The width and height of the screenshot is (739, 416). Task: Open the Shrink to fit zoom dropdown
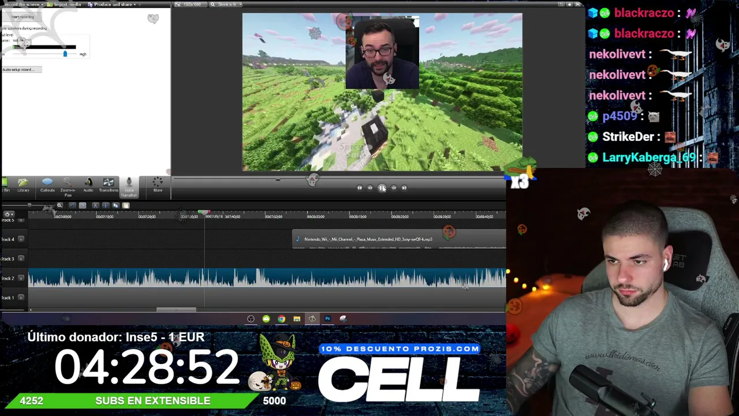click(226, 5)
